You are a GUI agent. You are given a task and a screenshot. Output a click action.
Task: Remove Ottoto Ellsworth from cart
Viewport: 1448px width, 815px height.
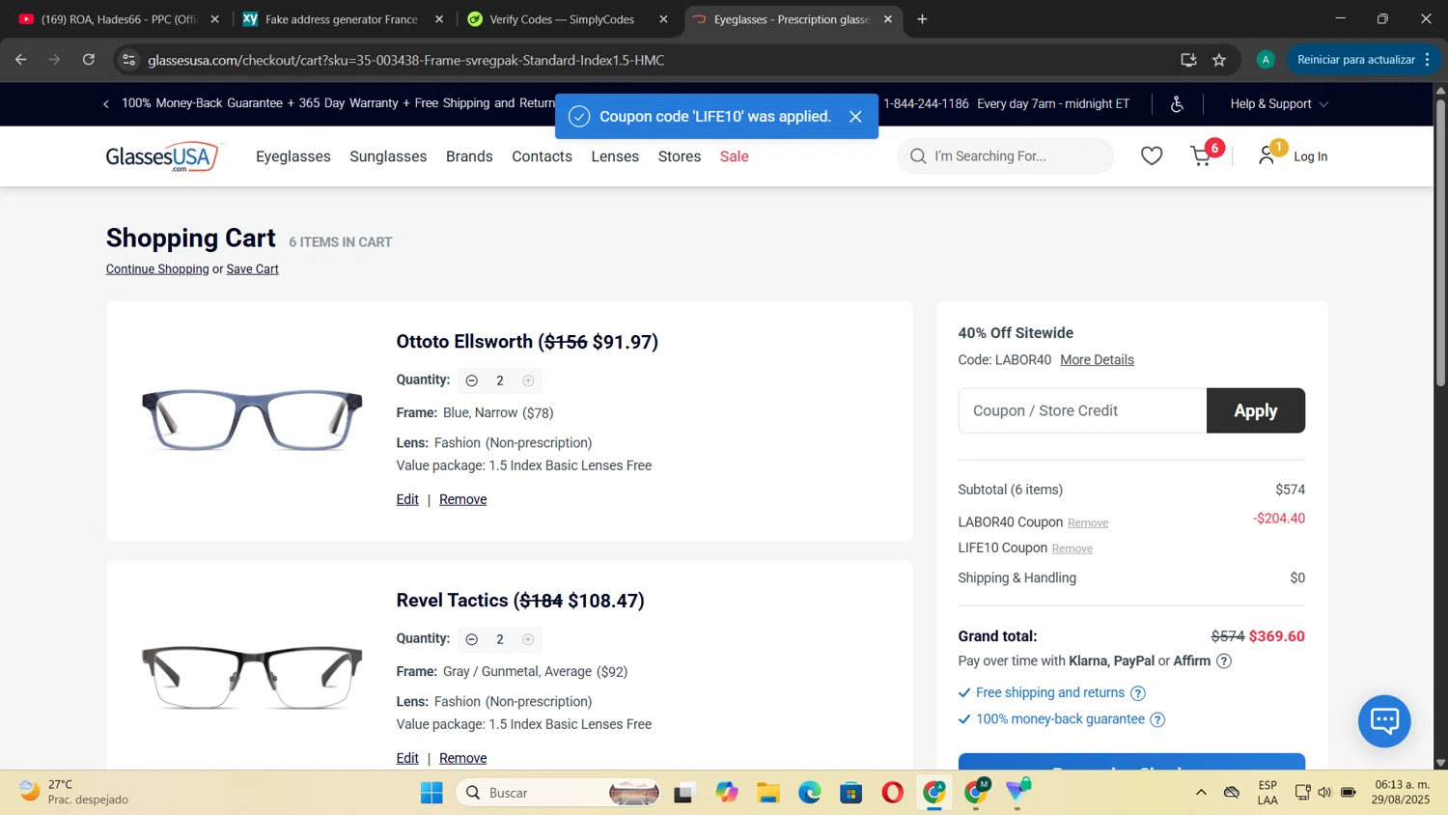pyautogui.click(x=462, y=499)
